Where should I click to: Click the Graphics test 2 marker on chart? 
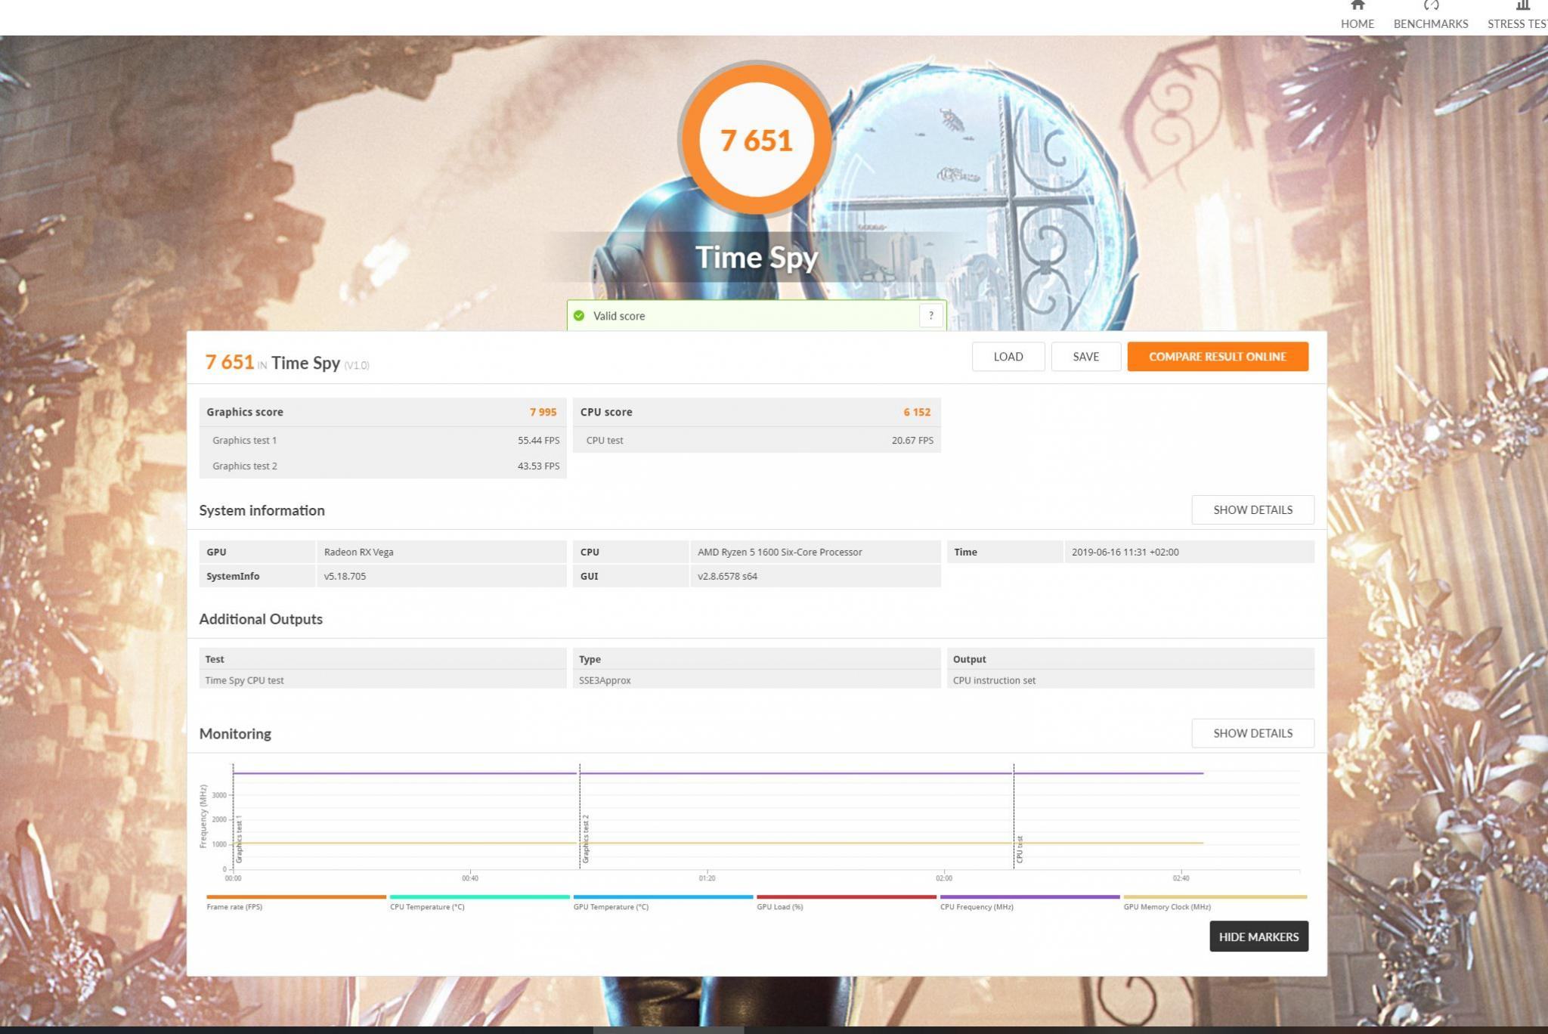click(586, 839)
